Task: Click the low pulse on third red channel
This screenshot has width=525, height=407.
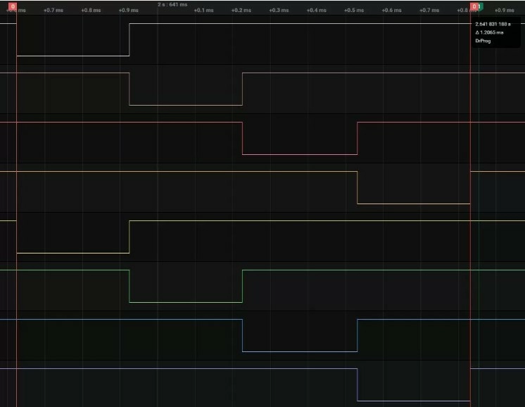Action: [300, 154]
